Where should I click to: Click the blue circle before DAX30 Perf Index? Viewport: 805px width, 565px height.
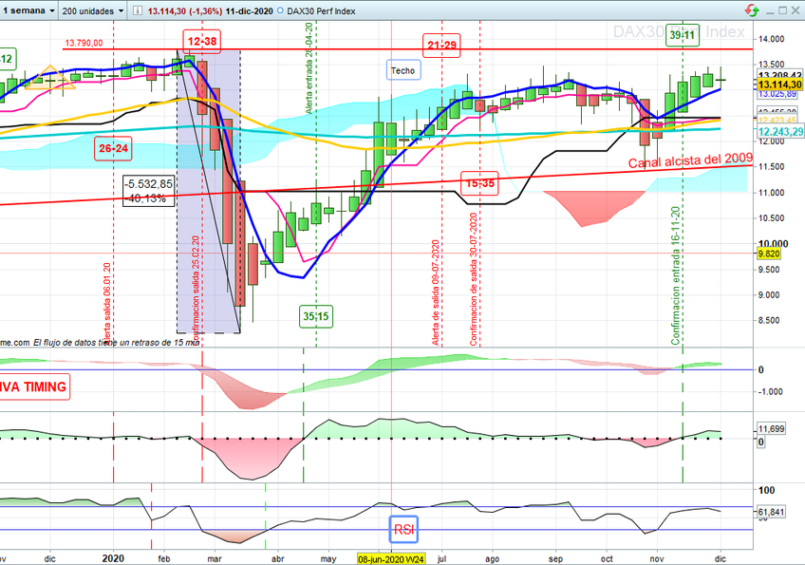[280, 10]
